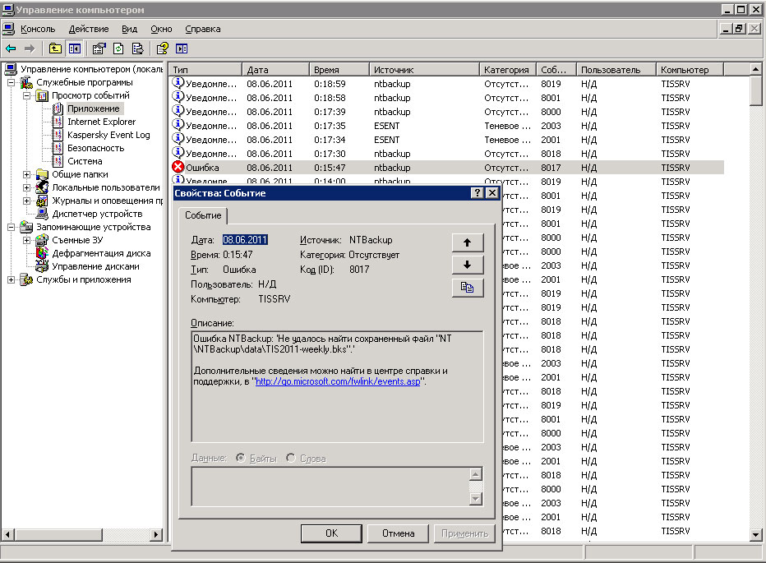Collapse the Служебные программы tree node
This screenshot has height=563, width=766.
(12, 82)
